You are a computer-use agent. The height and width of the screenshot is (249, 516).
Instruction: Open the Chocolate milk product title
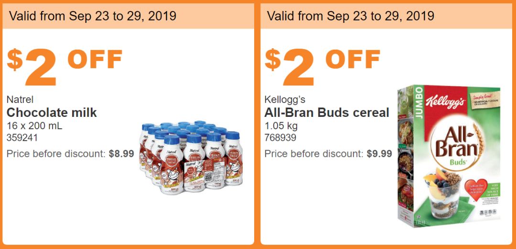pos(52,113)
